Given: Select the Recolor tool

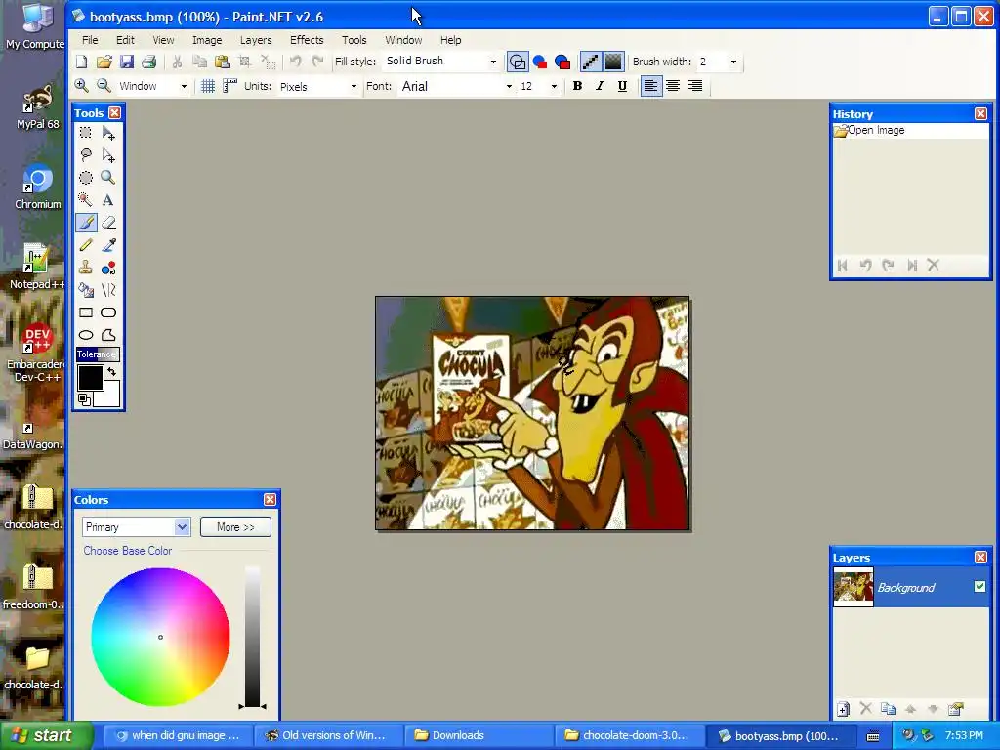Looking at the screenshot, I should (x=108, y=268).
